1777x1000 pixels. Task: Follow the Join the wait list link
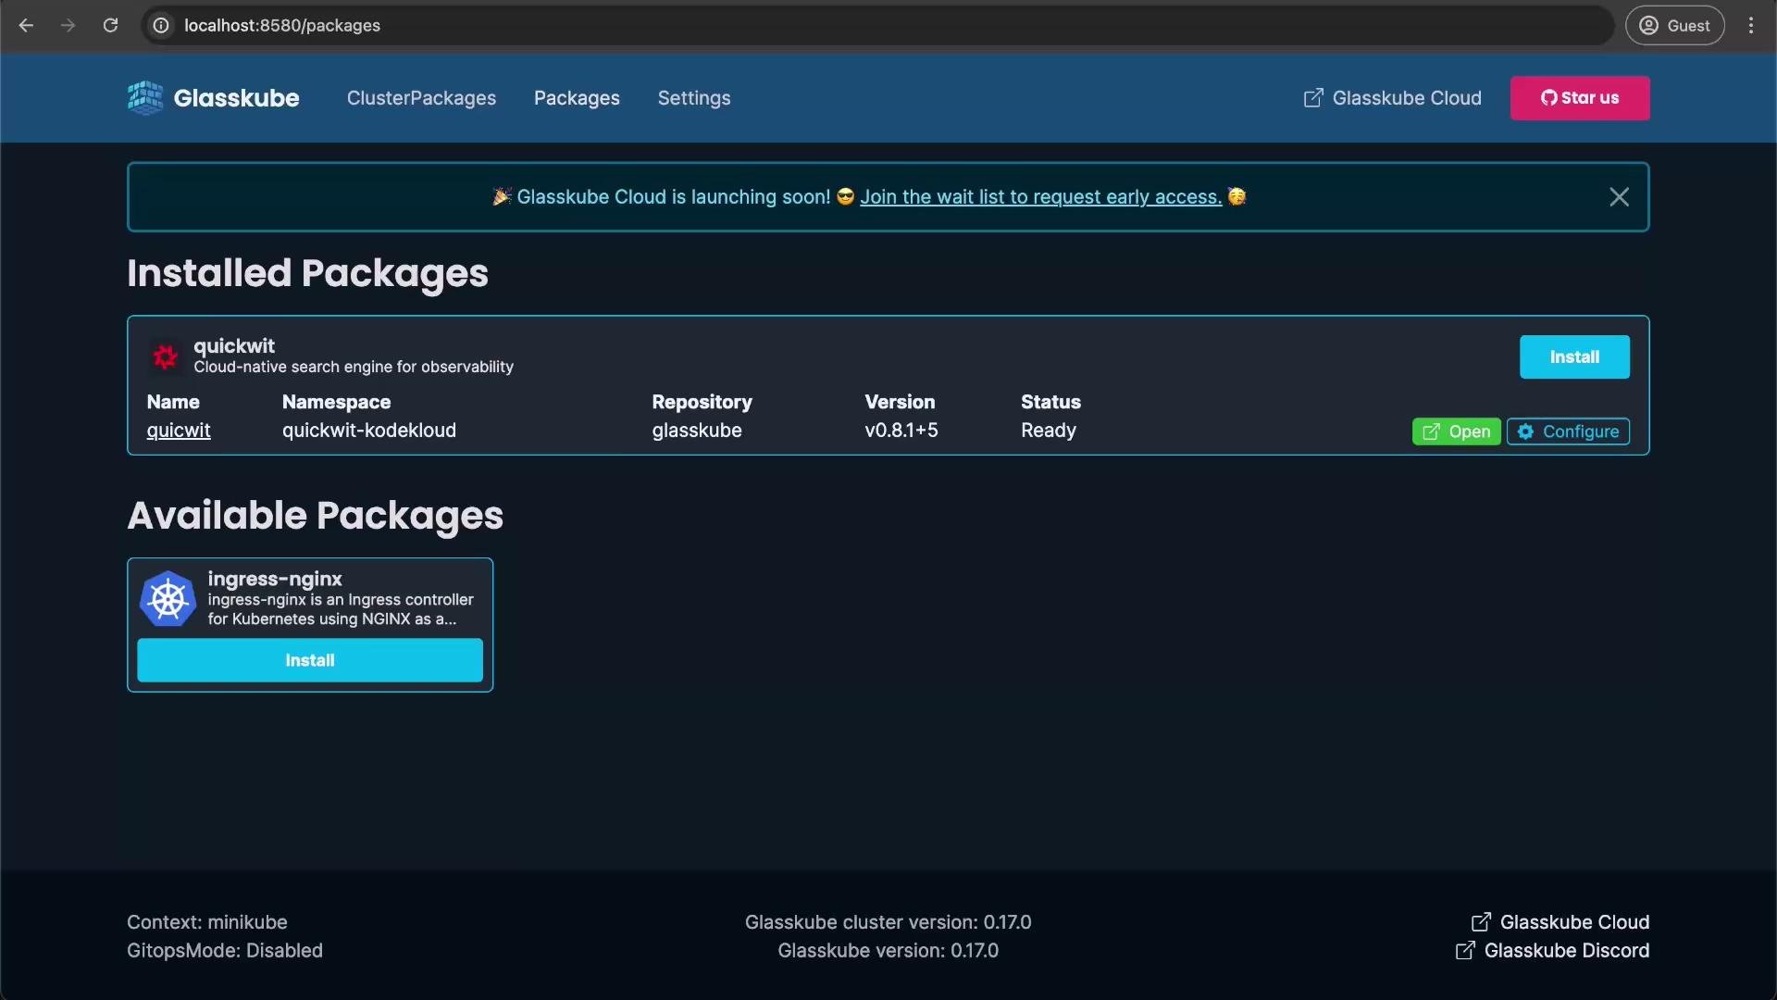tap(1040, 197)
